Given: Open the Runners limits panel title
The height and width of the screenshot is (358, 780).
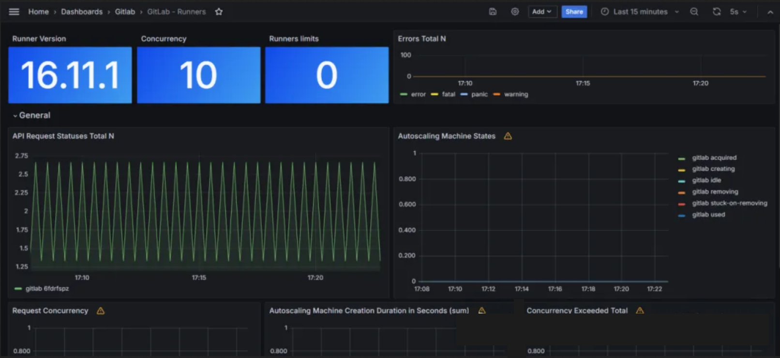Looking at the screenshot, I should 294,39.
